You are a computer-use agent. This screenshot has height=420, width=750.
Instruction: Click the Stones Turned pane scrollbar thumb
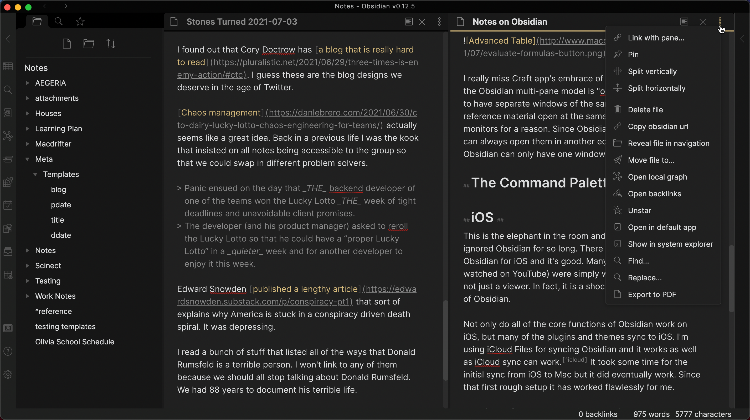(445, 340)
